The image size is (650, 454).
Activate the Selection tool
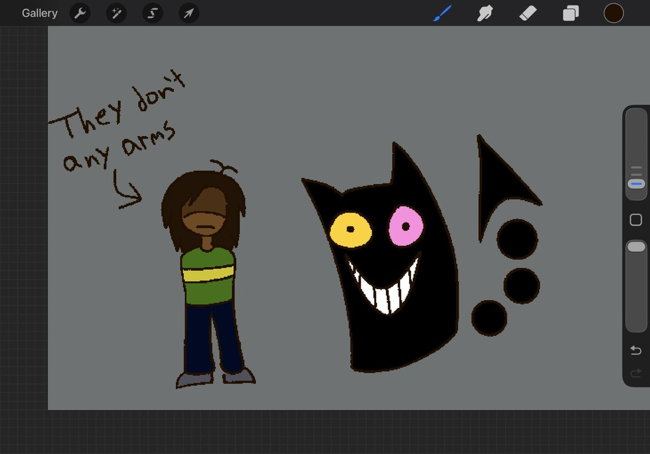pos(153,14)
